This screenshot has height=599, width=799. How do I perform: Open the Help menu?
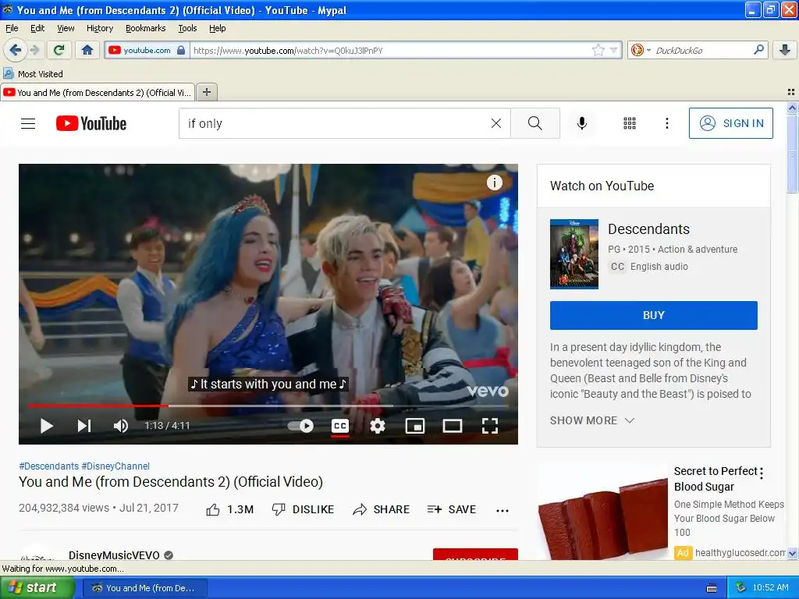[218, 28]
